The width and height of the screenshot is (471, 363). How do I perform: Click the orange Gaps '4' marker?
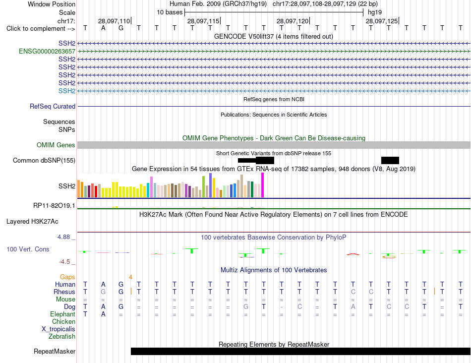(131, 277)
